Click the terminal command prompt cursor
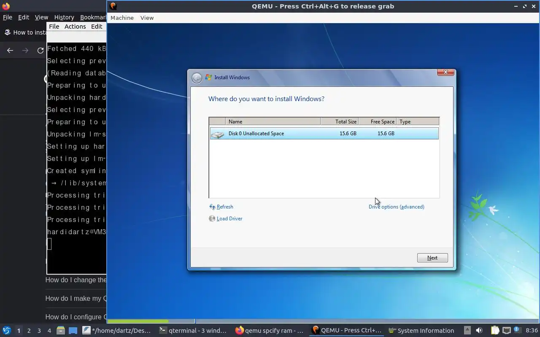The height and width of the screenshot is (337, 540). (x=49, y=244)
